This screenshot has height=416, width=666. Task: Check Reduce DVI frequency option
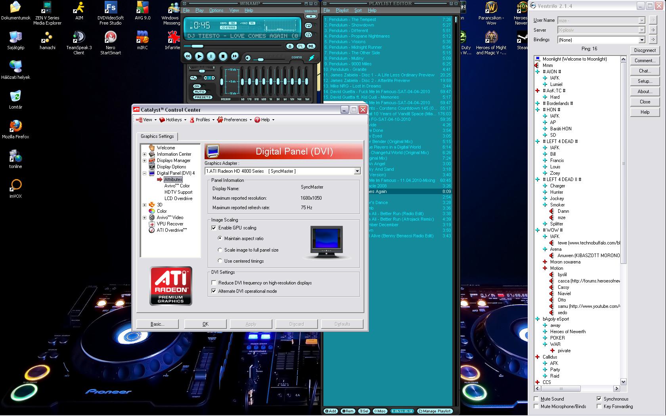click(214, 283)
